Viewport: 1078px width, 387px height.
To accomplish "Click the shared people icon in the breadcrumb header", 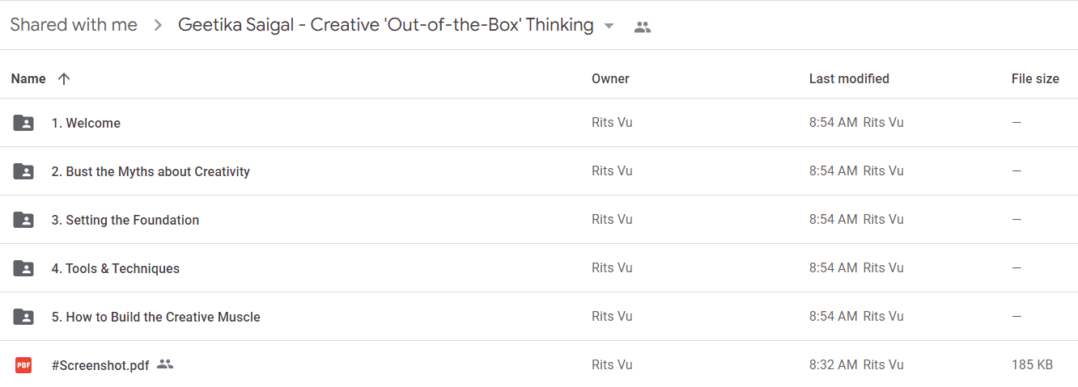I will [x=643, y=27].
